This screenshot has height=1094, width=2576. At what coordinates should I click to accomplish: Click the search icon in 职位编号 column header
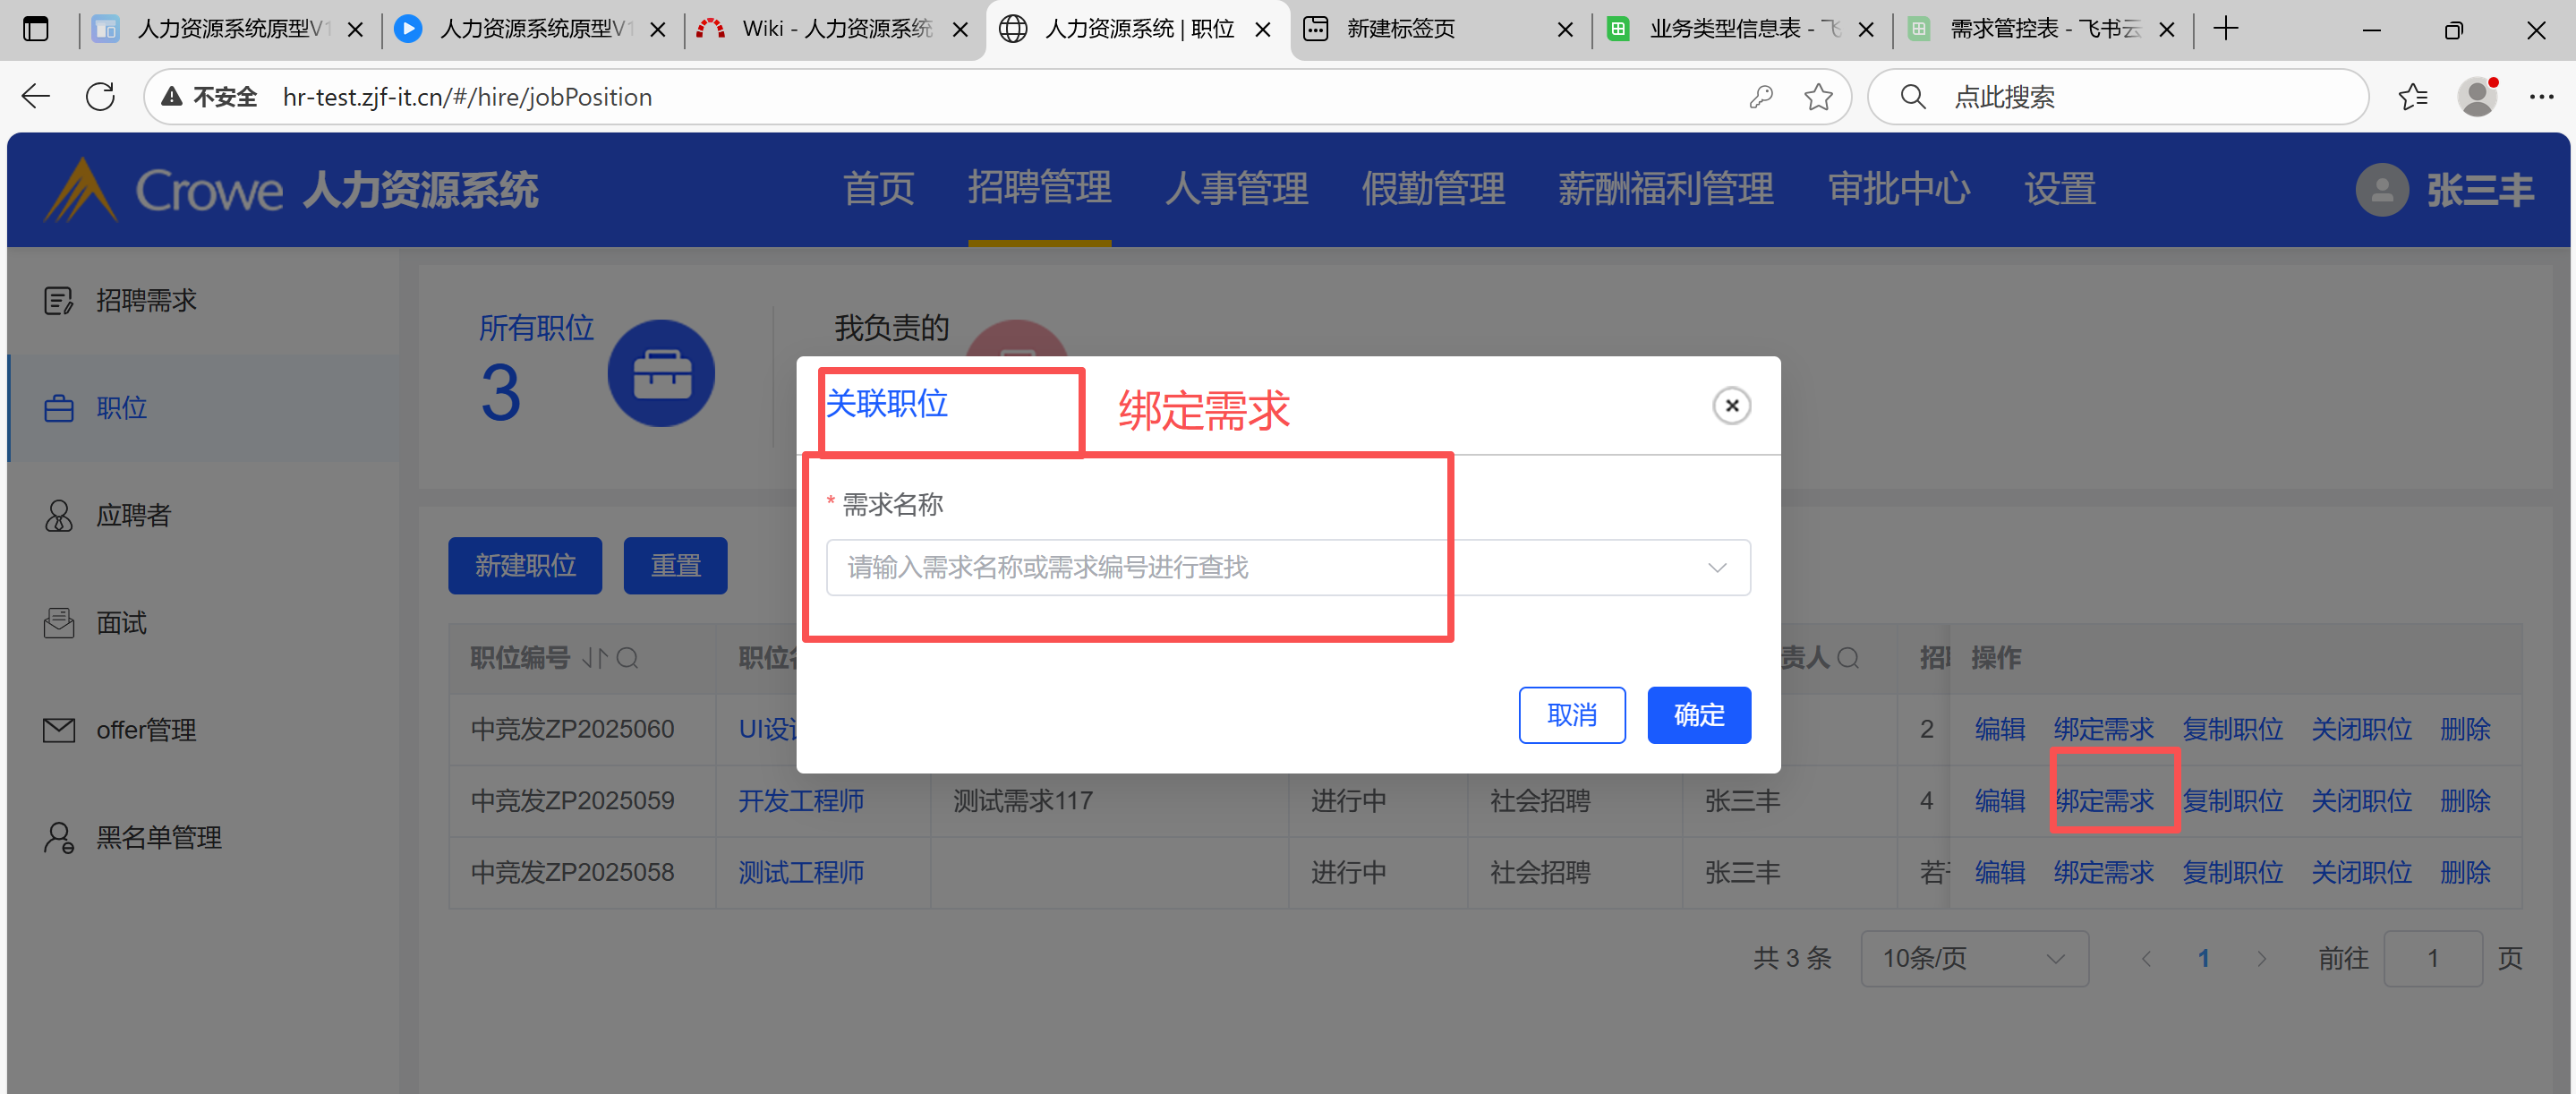click(x=627, y=658)
